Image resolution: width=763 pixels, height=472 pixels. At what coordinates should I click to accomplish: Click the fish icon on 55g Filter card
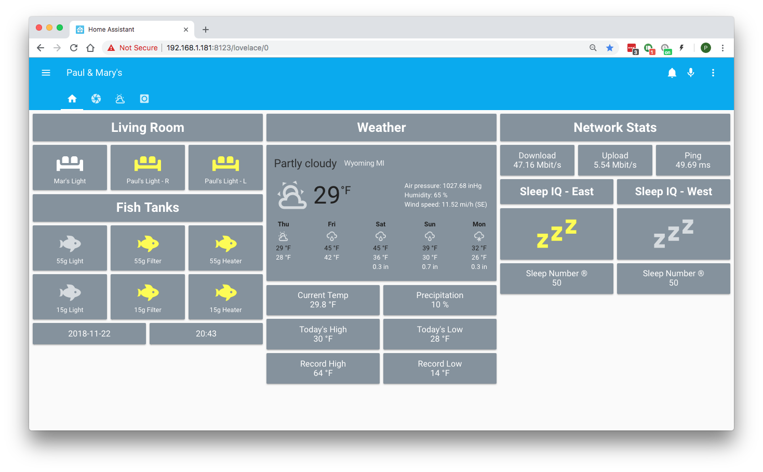[x=148, y=243]
